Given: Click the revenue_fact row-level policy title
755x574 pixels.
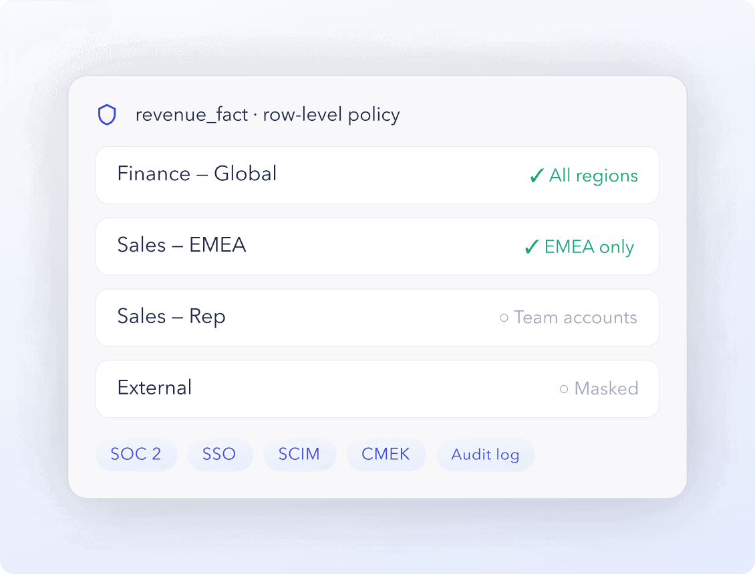Looking at the screenshot, I should coord(268,115).
